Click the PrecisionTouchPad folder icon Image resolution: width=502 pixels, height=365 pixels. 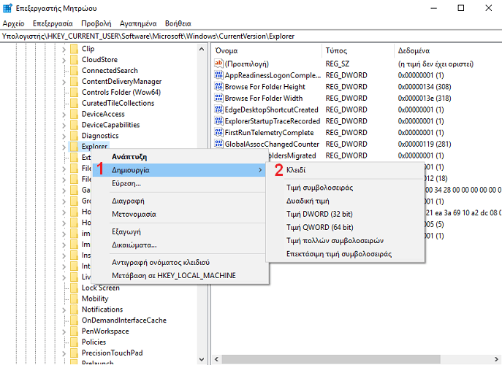click(x=74, y=353)
